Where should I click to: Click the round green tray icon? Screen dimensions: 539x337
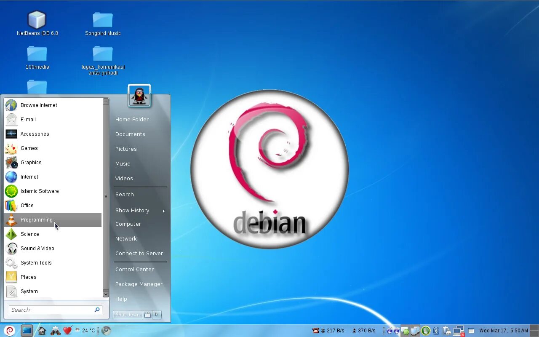(x=426, y=331)
